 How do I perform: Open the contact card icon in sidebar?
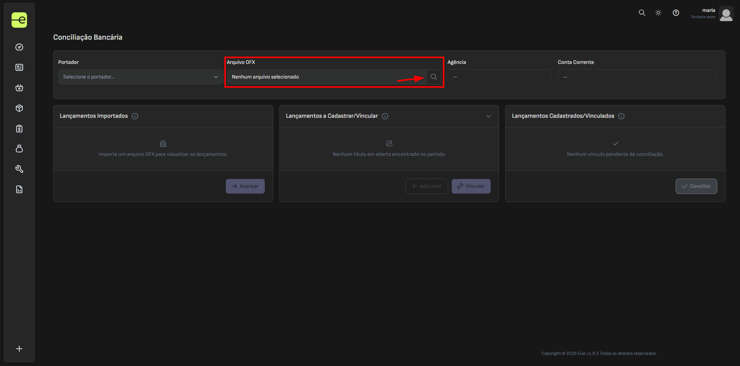pyautogui.click(x=19, y=67)
